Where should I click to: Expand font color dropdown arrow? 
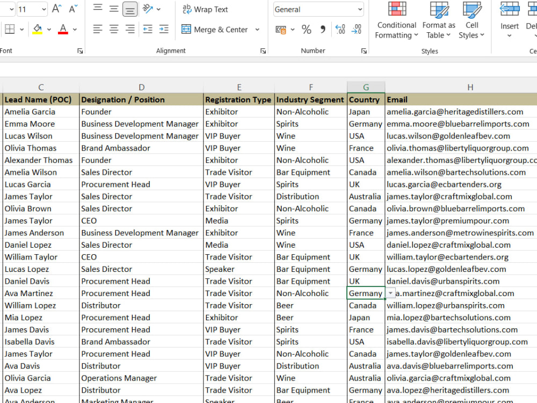point(75,30)
